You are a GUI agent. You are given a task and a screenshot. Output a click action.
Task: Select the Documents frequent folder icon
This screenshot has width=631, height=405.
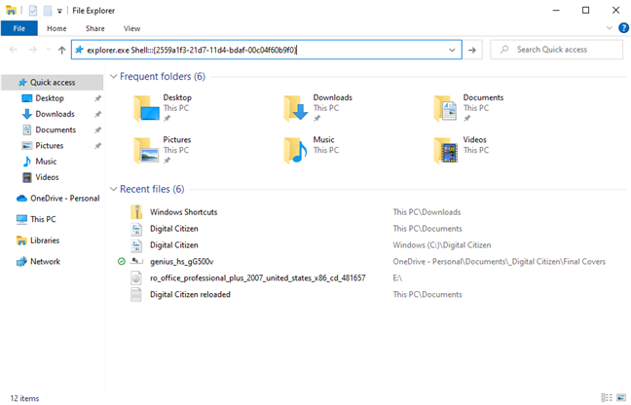tap(446, 108)
